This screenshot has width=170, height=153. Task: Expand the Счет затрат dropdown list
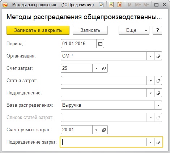point(96,68)
